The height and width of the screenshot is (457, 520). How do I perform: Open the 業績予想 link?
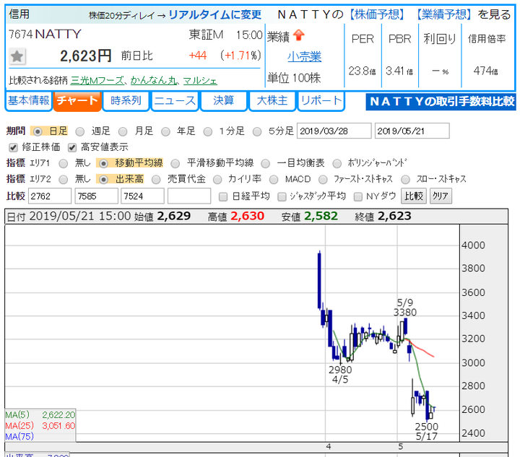(443, 14)
